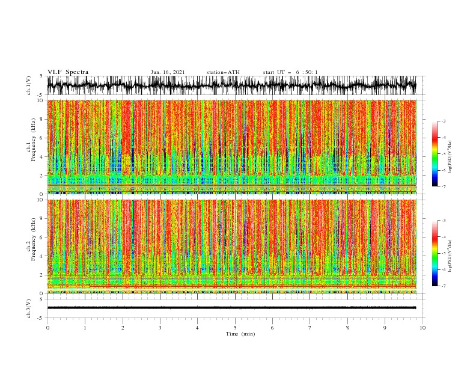Click the "8" kHz tick on ch.1 frequency axis
Image resolution: width=476 pixels, height=368 pixels.
pyautogui.click(x=42, y=119)
